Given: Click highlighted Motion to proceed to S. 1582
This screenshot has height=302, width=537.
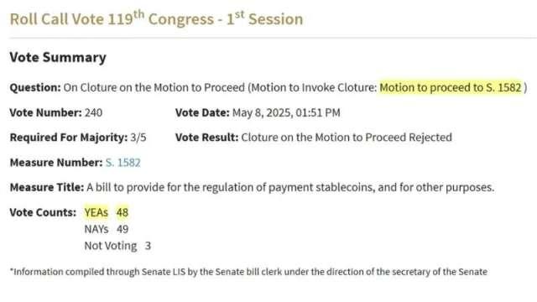Looking at the screenshot, I should 451,87.
